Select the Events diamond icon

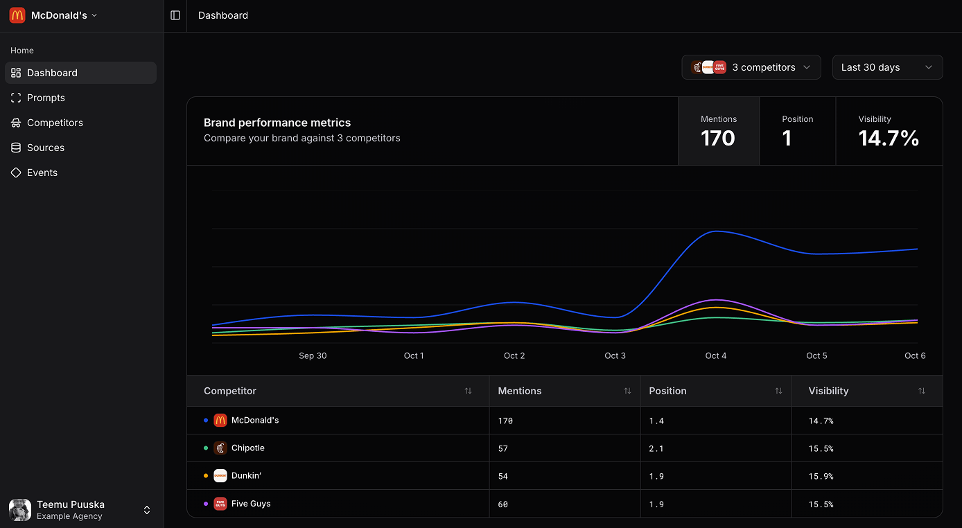click(15, 173)
